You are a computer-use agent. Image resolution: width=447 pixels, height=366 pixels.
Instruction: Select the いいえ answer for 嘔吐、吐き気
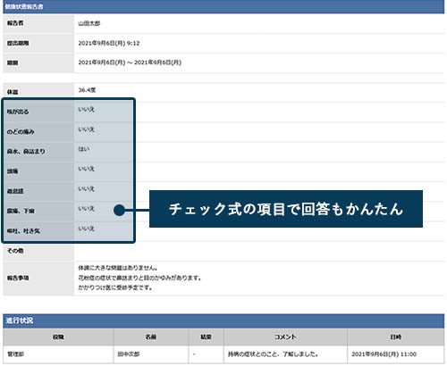(87, 229)
